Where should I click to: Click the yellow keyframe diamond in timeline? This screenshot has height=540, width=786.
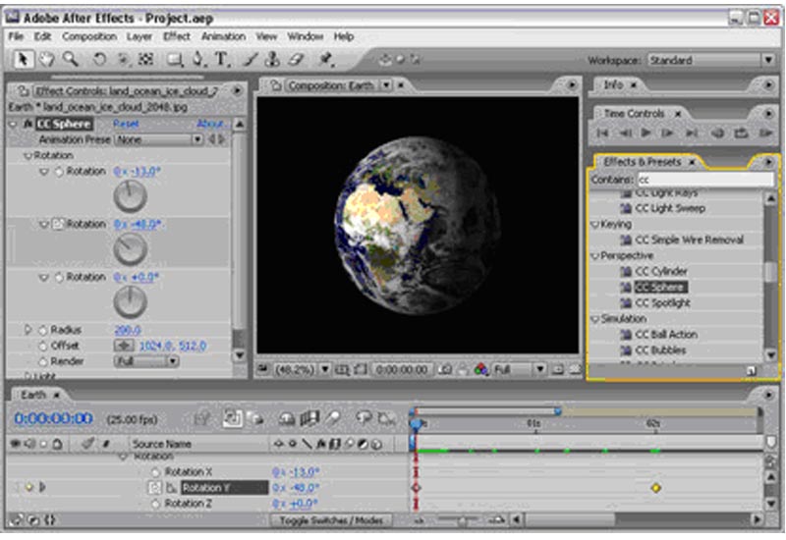coord(655,488)
